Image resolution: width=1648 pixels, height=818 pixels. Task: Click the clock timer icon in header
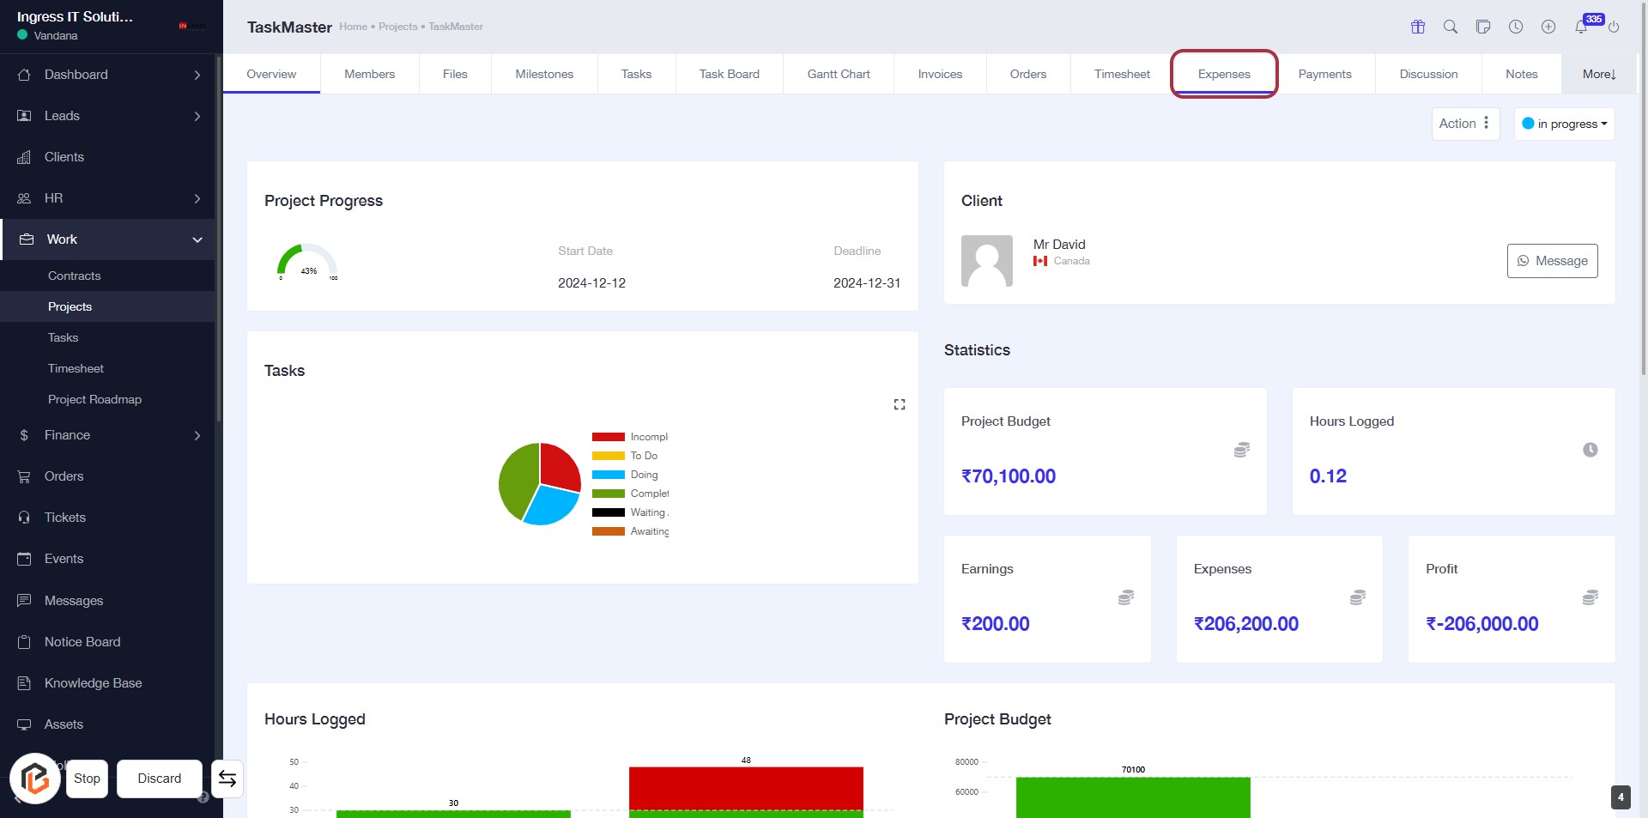pos(1516,27)
